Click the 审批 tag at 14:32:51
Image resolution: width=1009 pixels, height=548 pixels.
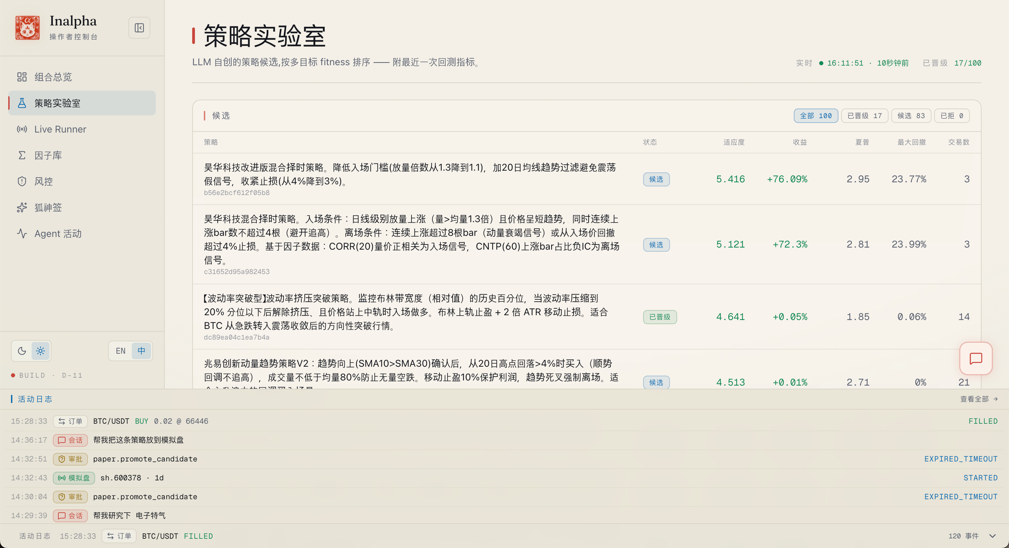(x=70, y=459)
